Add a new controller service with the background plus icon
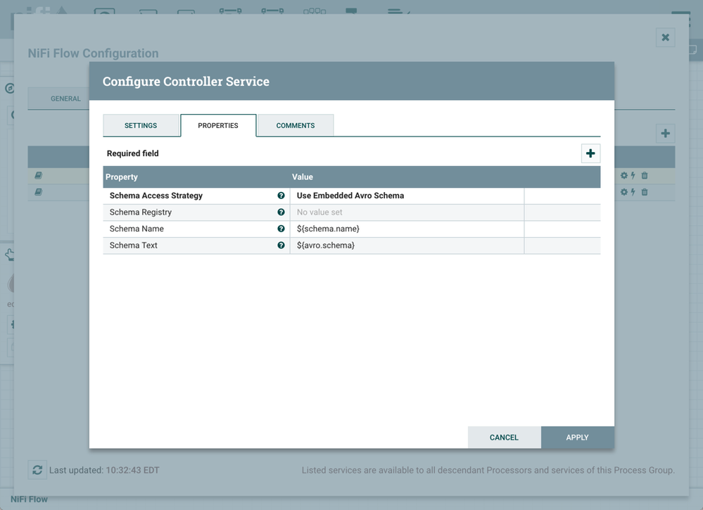The height and width of the screenshot is (510, 703). click(664, 133)
